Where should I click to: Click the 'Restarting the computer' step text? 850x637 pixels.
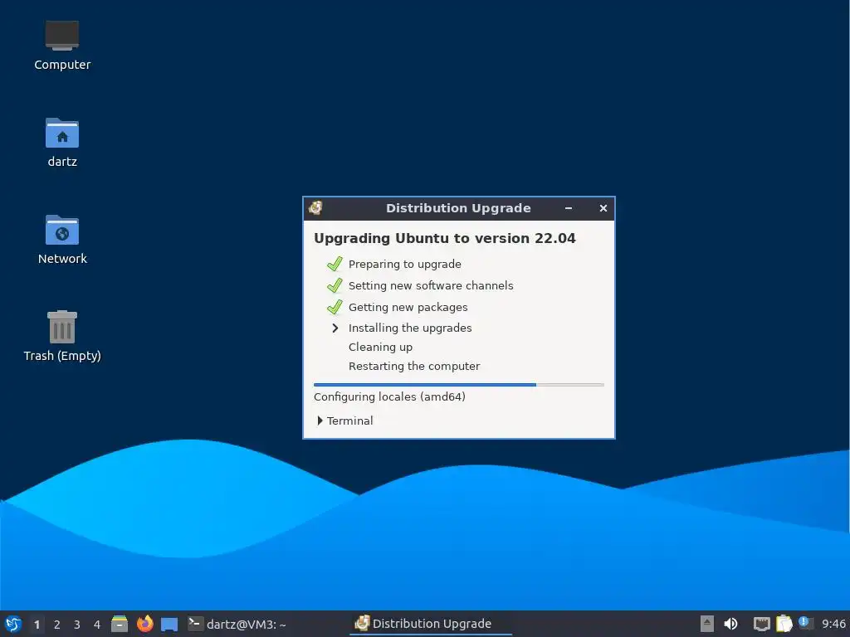[x=414, y=366]
